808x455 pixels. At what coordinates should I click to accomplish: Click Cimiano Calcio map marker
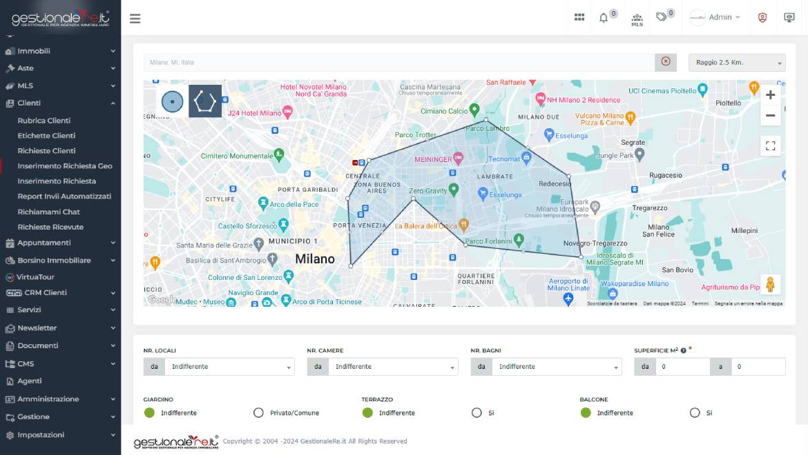point(474,110)
